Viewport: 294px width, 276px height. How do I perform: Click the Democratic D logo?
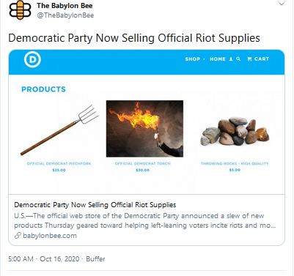pyautogui.click(x=32, y=59)
